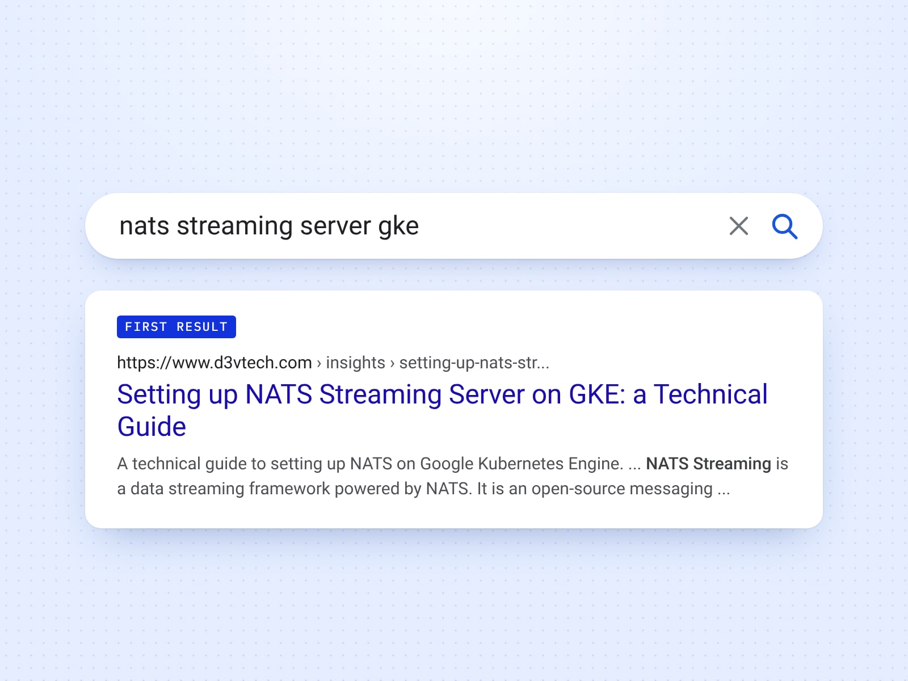Clear the search query with the X icon
The width and height of the screenshot is (908, 681).
coord(738,226)
